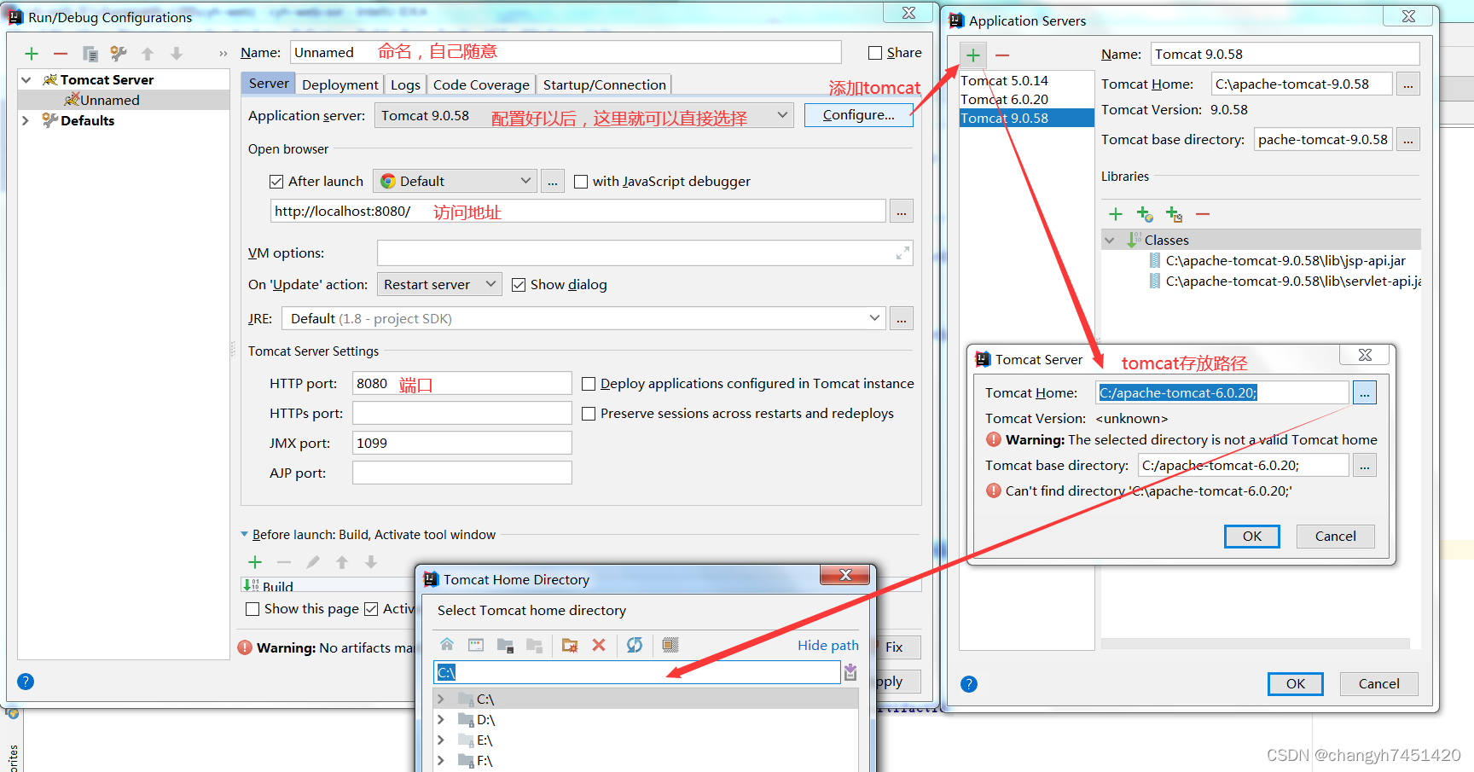Go to home directory icon in file chooser
The width and height of the screenshot is (1474, 772).
click(447, 645)
